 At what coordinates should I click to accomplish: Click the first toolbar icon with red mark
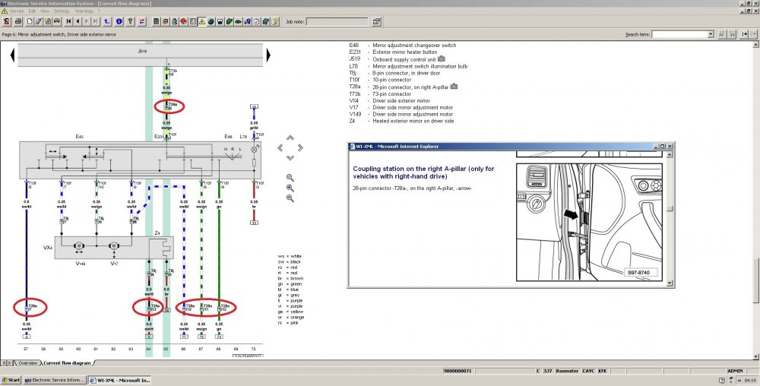(x=7, y=21)
